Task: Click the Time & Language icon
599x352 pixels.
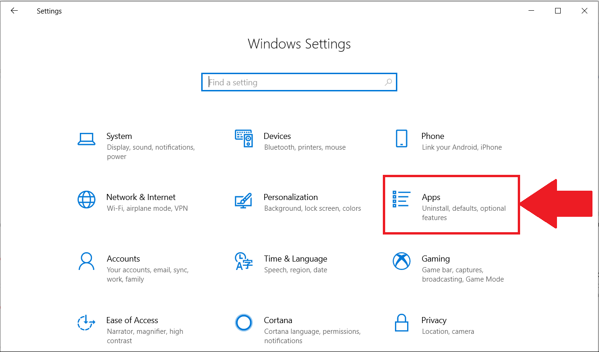Action: (244, 262)
